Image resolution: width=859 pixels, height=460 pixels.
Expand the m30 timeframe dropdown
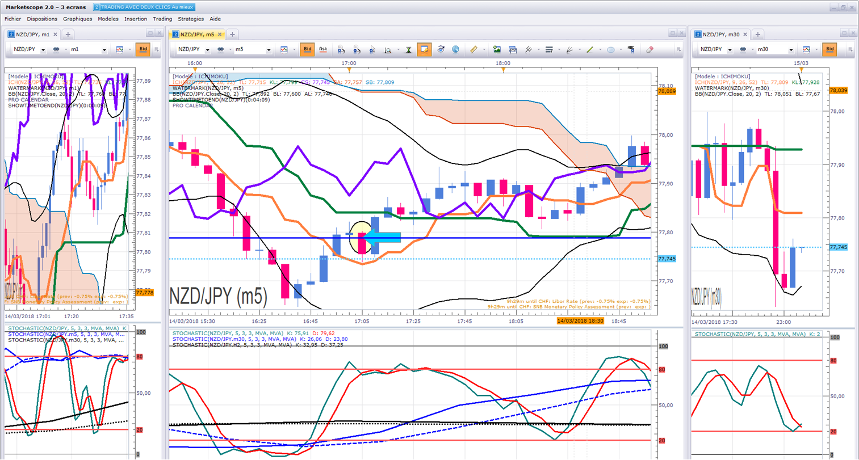[791, 50]
